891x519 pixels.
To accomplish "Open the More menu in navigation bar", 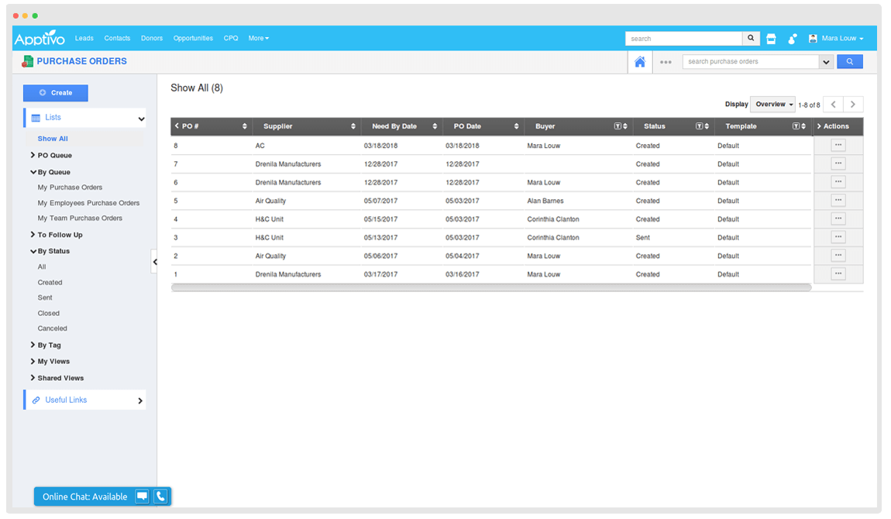I will 258,38.
